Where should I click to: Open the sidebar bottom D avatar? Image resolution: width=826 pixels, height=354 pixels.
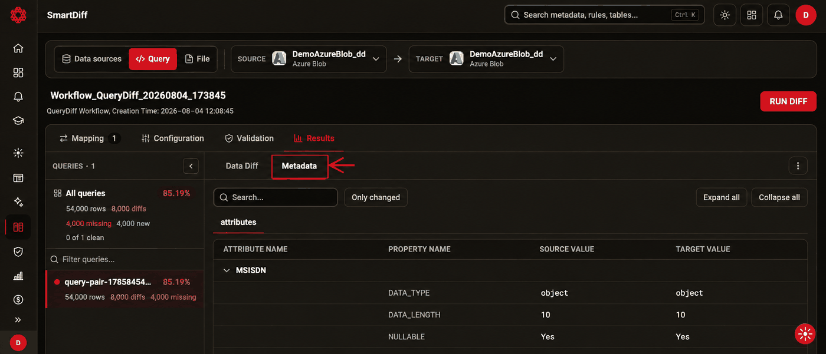18,342
